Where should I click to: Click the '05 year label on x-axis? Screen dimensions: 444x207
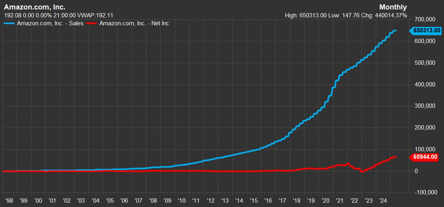click(110, 201)
